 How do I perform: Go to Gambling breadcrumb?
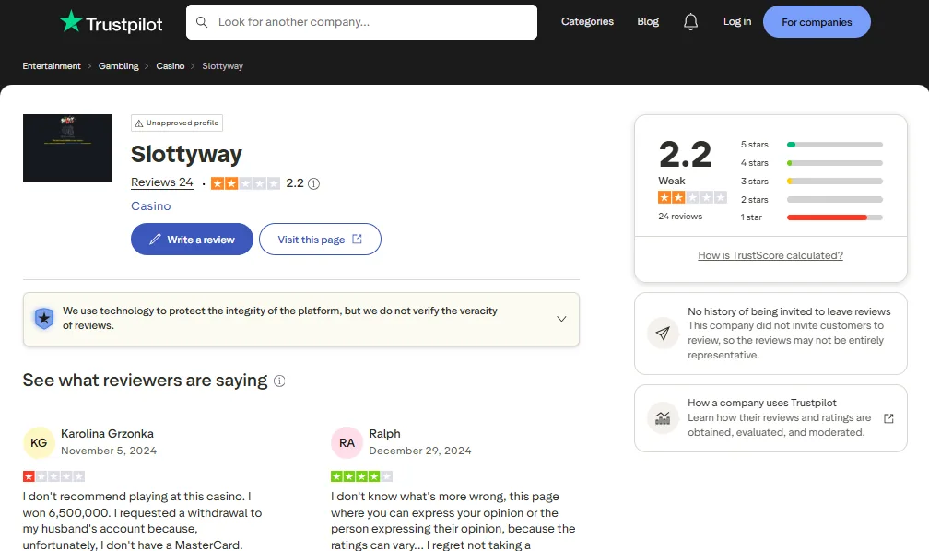click(119, 65)
